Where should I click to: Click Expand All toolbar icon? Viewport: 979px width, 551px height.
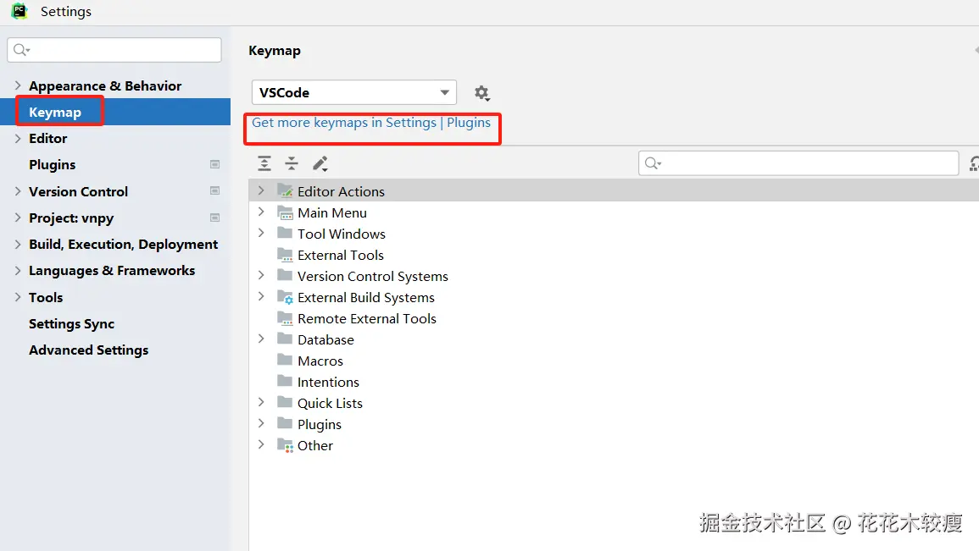pos(264,163)
